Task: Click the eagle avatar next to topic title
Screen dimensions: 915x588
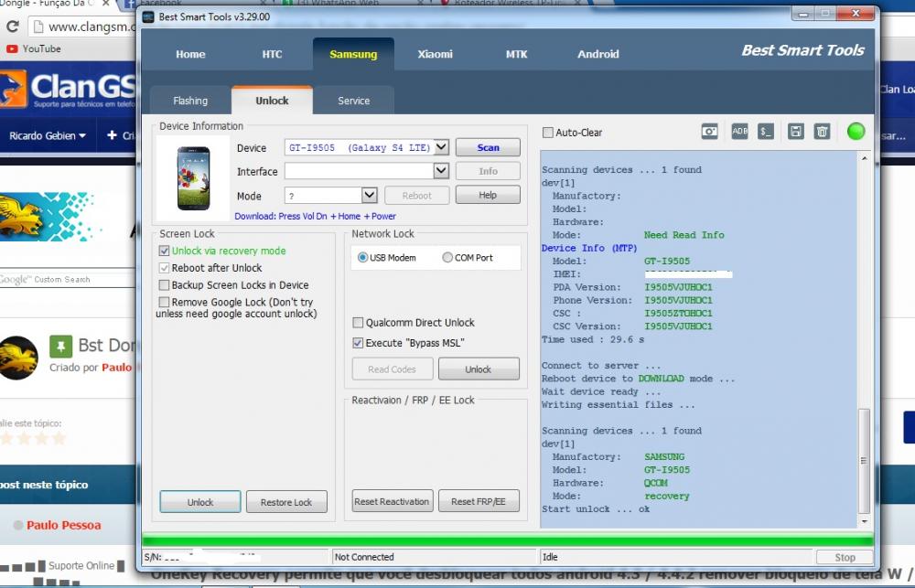Action: 18,358
